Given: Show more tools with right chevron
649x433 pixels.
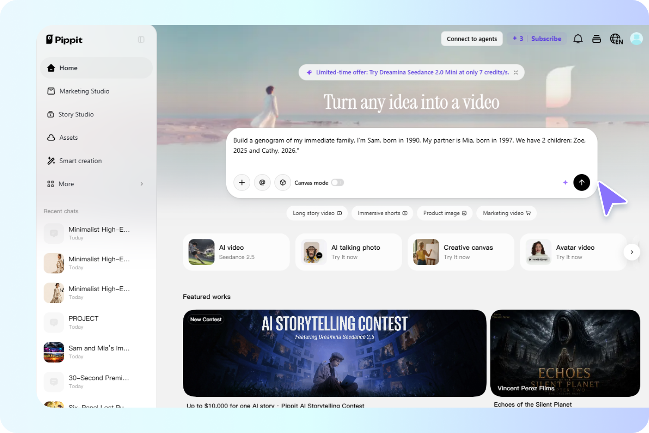Looking at the screenshot, I should (632, 252).
